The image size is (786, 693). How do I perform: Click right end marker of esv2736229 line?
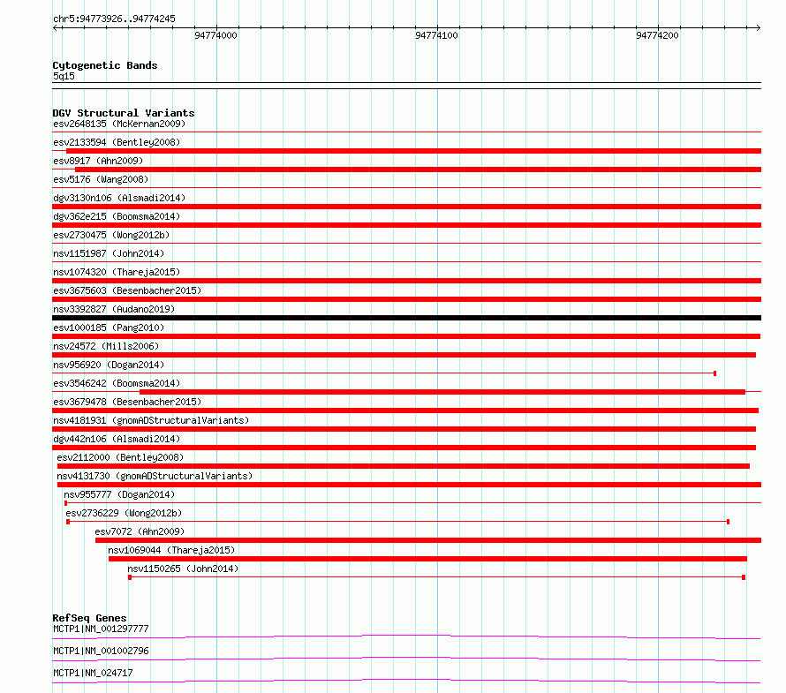[x=728, y=522]
